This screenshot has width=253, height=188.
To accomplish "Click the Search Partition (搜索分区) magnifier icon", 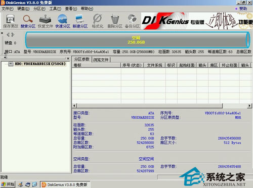I will pos(28,21).
